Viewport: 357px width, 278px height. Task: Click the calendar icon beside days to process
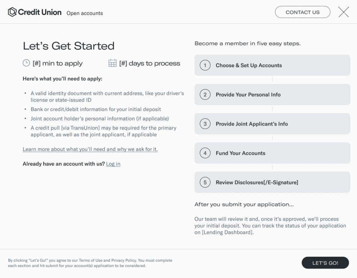coord(112,63)
